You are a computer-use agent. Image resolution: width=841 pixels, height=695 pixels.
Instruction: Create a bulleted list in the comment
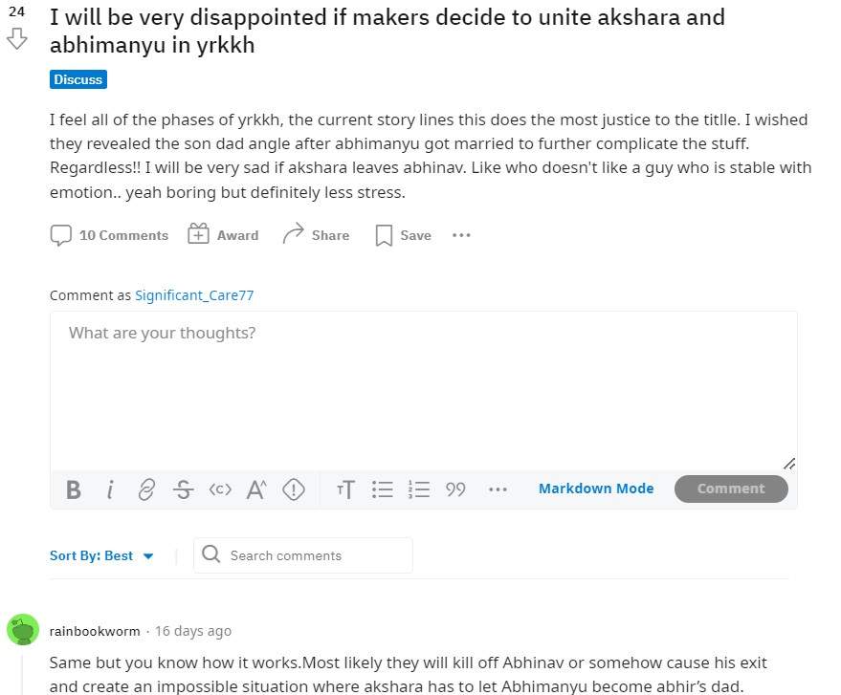[382, 489]
